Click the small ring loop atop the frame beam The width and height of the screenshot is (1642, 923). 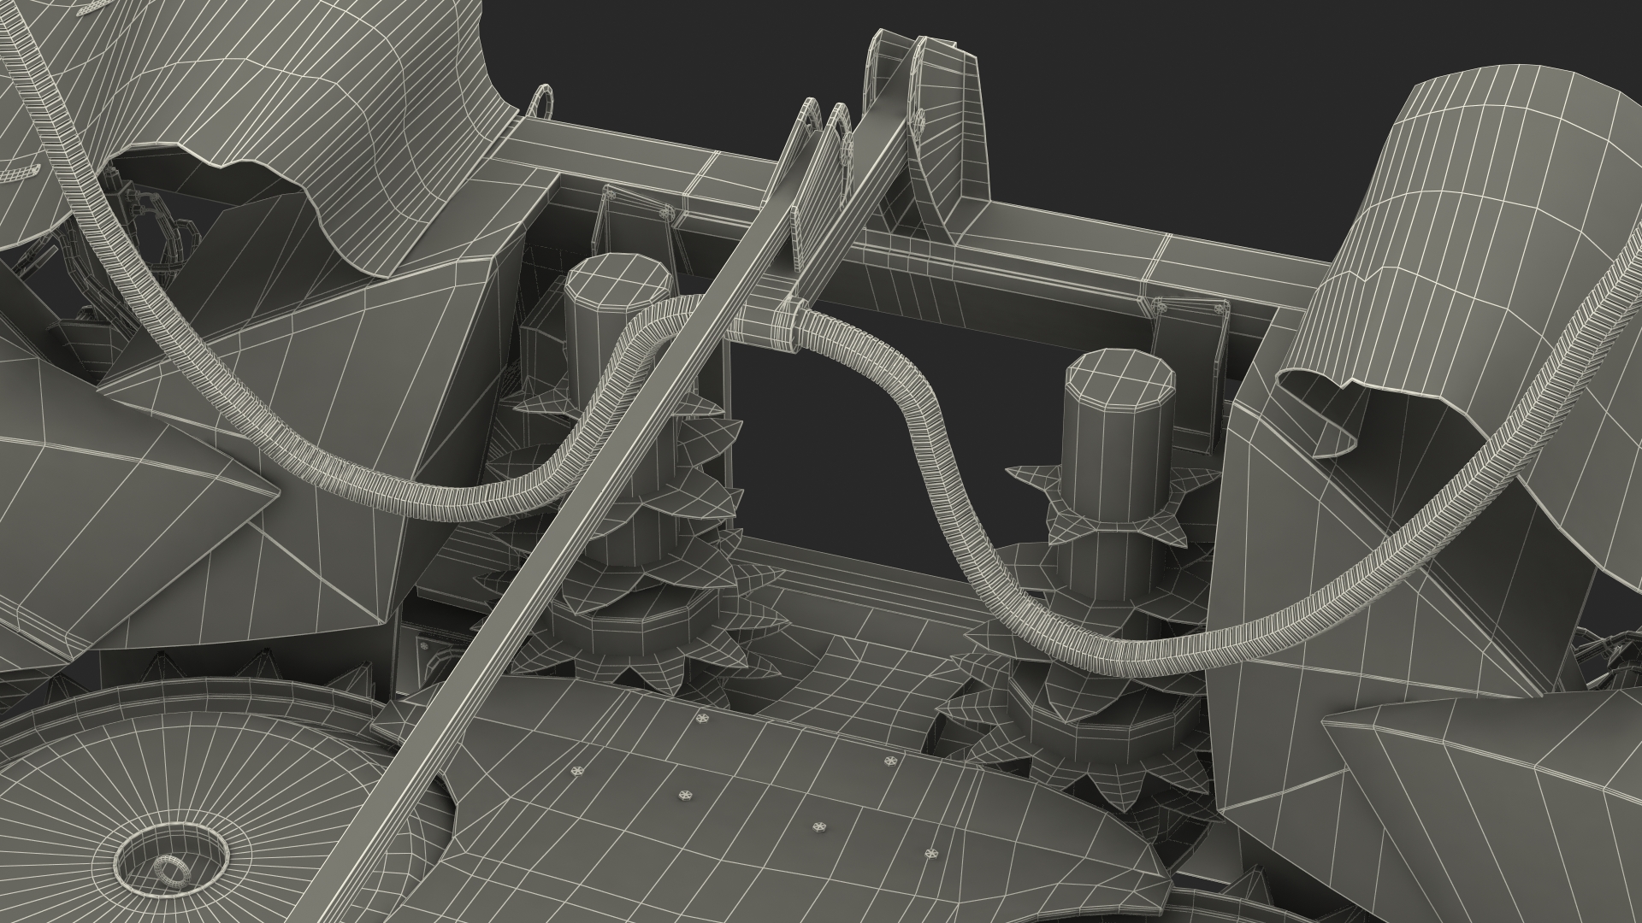[540, 103]
